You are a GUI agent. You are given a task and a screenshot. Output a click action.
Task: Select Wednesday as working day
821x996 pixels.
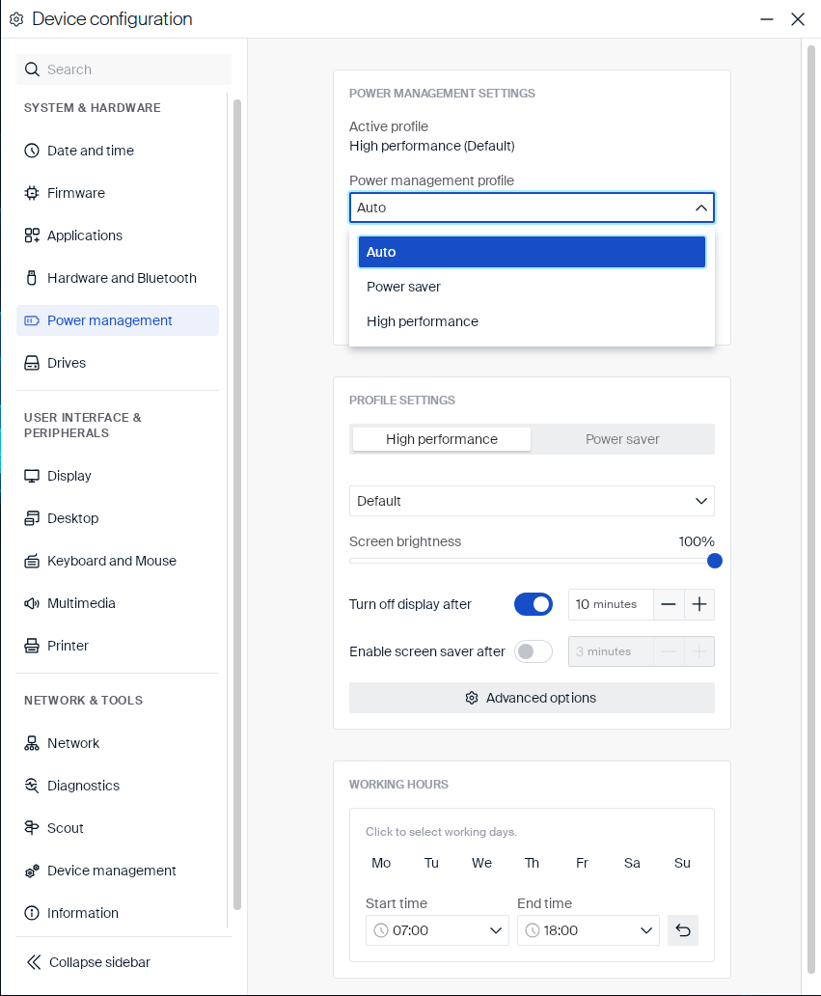click(482, 863)
